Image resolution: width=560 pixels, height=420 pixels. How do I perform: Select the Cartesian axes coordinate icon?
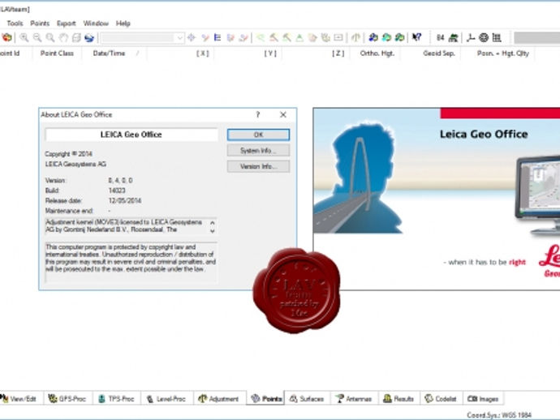click(471, 37)
